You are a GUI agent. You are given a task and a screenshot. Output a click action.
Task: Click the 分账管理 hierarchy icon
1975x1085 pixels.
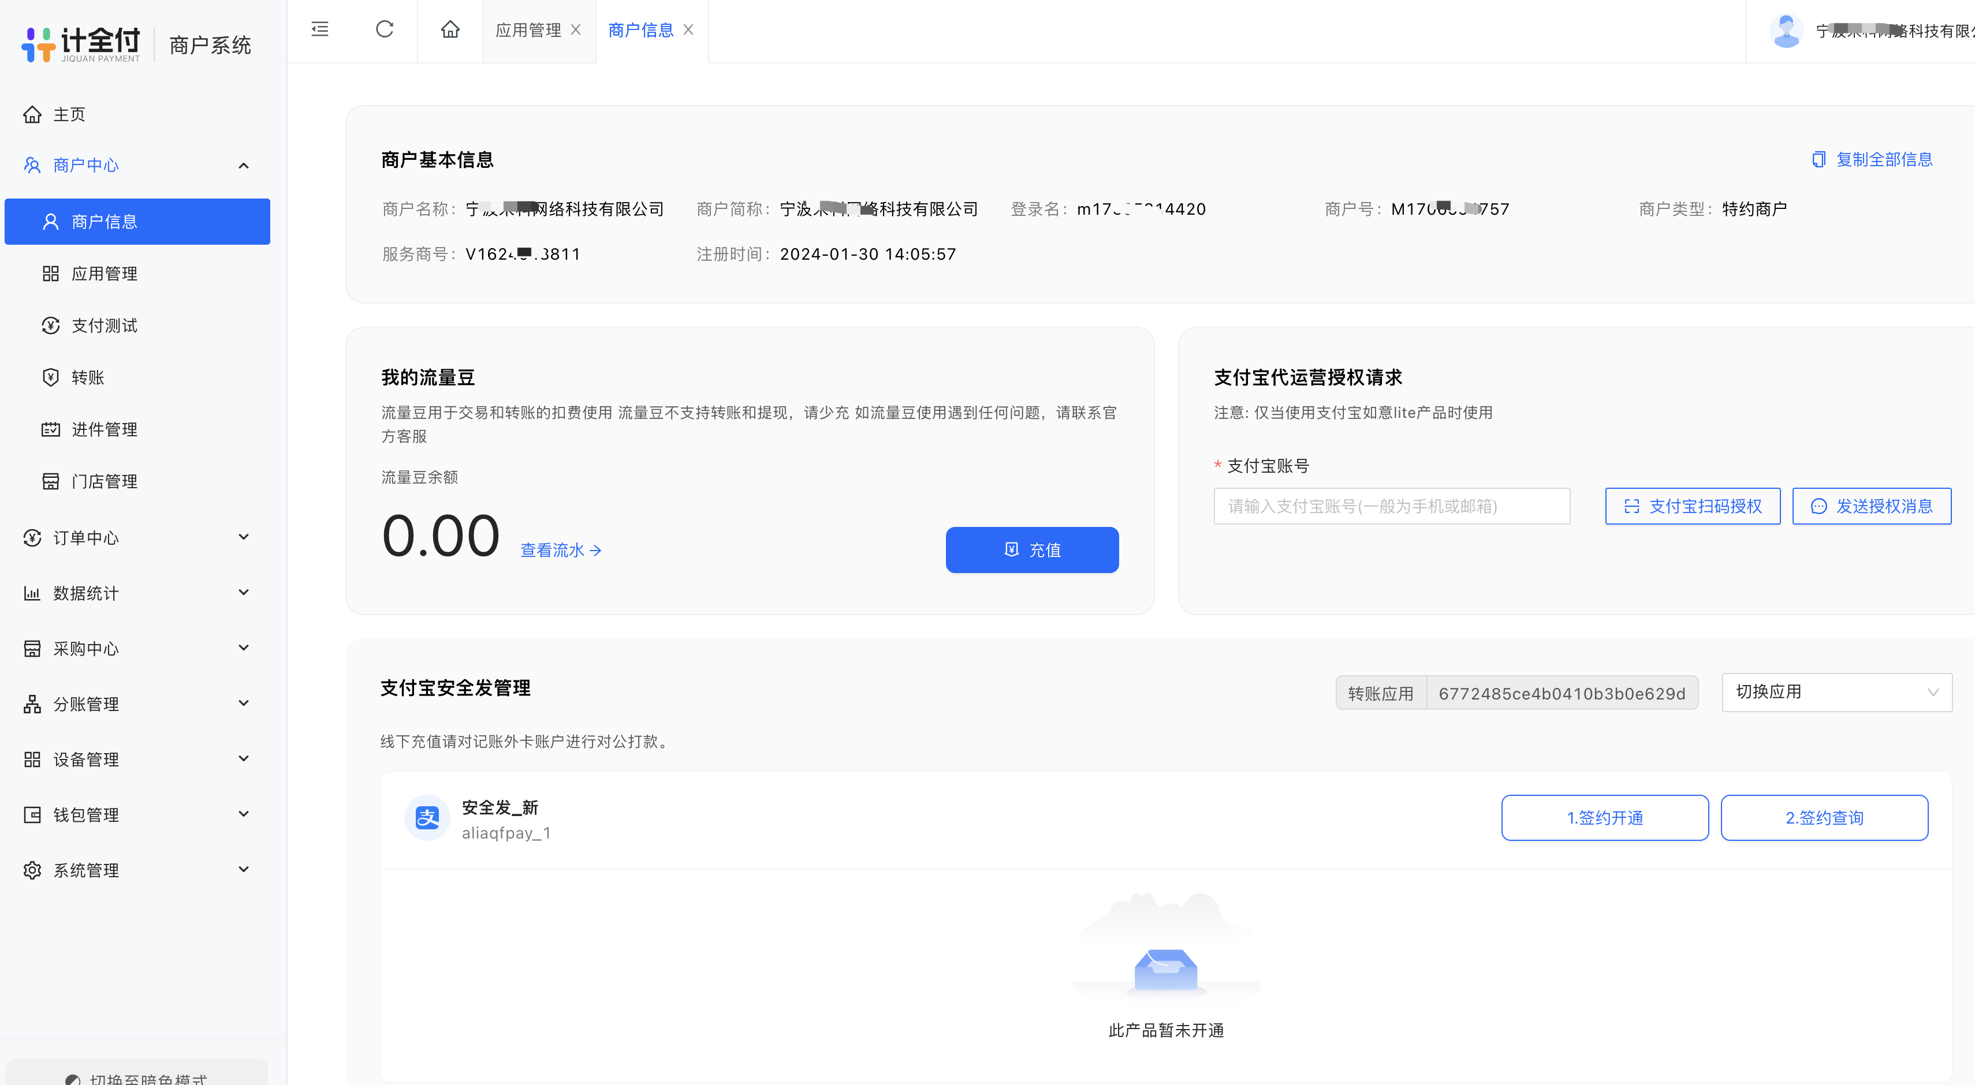(x=32, y=704)
